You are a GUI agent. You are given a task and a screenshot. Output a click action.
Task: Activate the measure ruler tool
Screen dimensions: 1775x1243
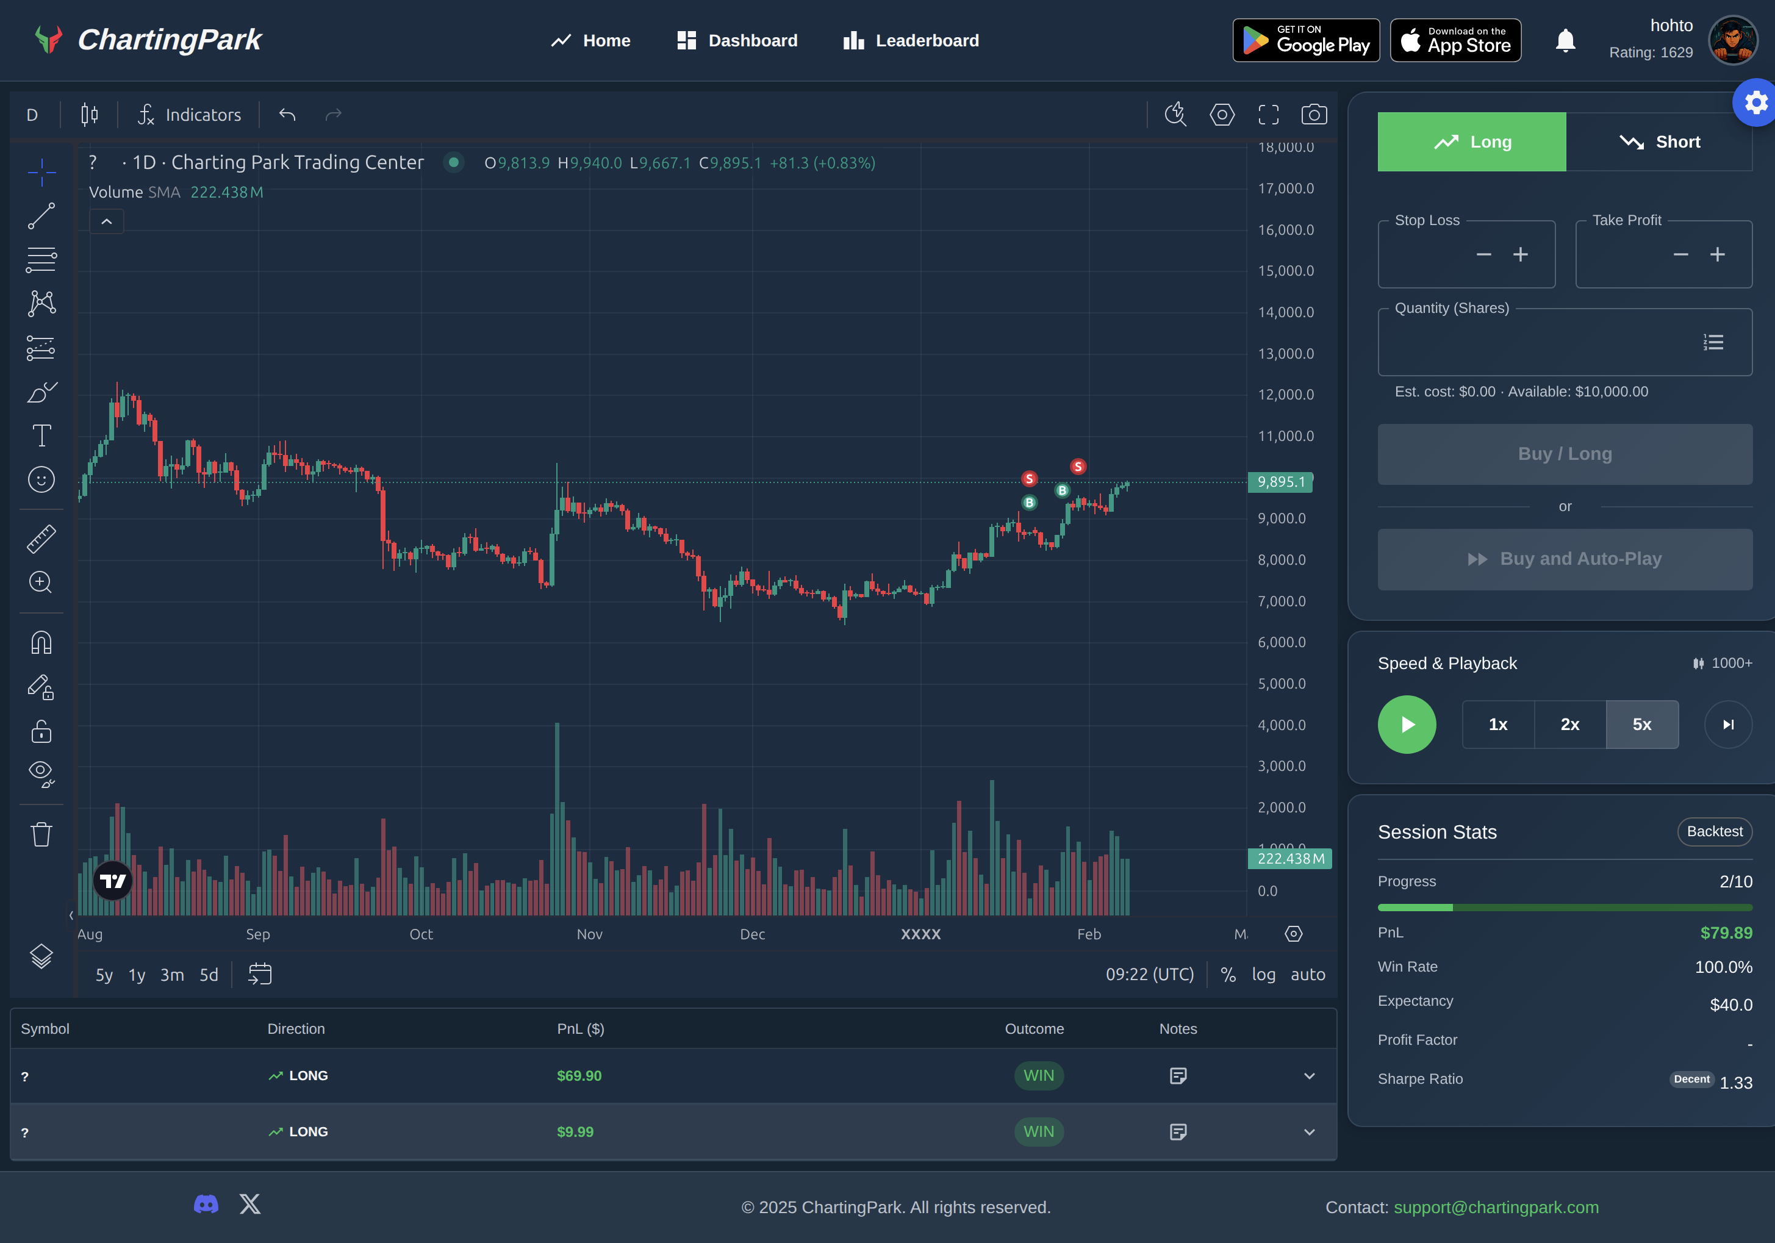pos(41,539)
